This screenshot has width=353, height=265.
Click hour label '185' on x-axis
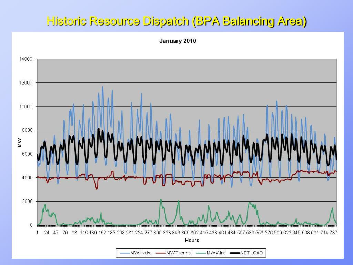pos(111,233)
